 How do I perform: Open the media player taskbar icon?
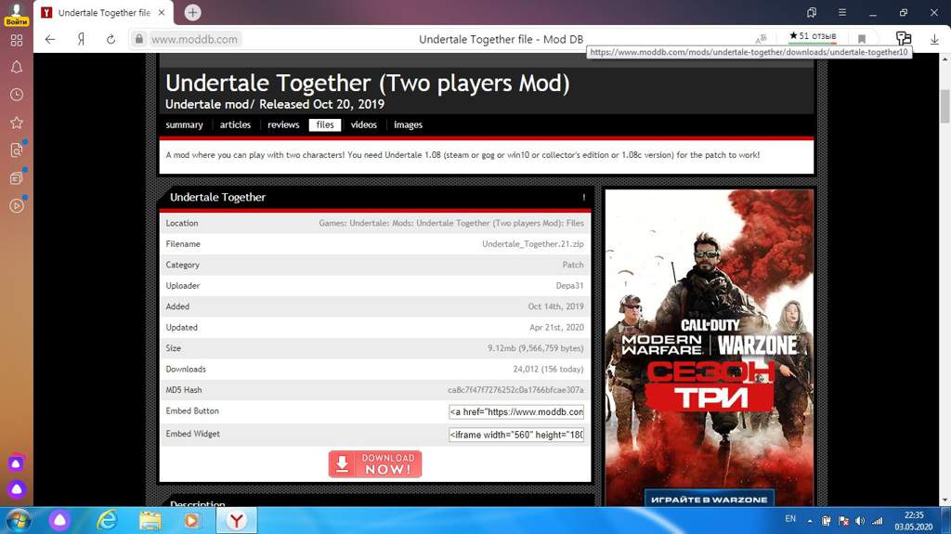(x=191, y=520)
